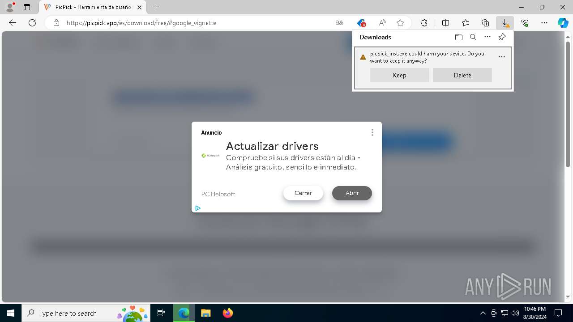
Task: Show hidden system tray icons
Action: [x=483, y=313]
